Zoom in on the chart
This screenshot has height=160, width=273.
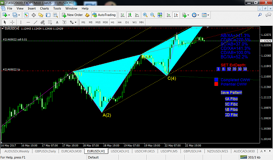(x=145, y=15)
